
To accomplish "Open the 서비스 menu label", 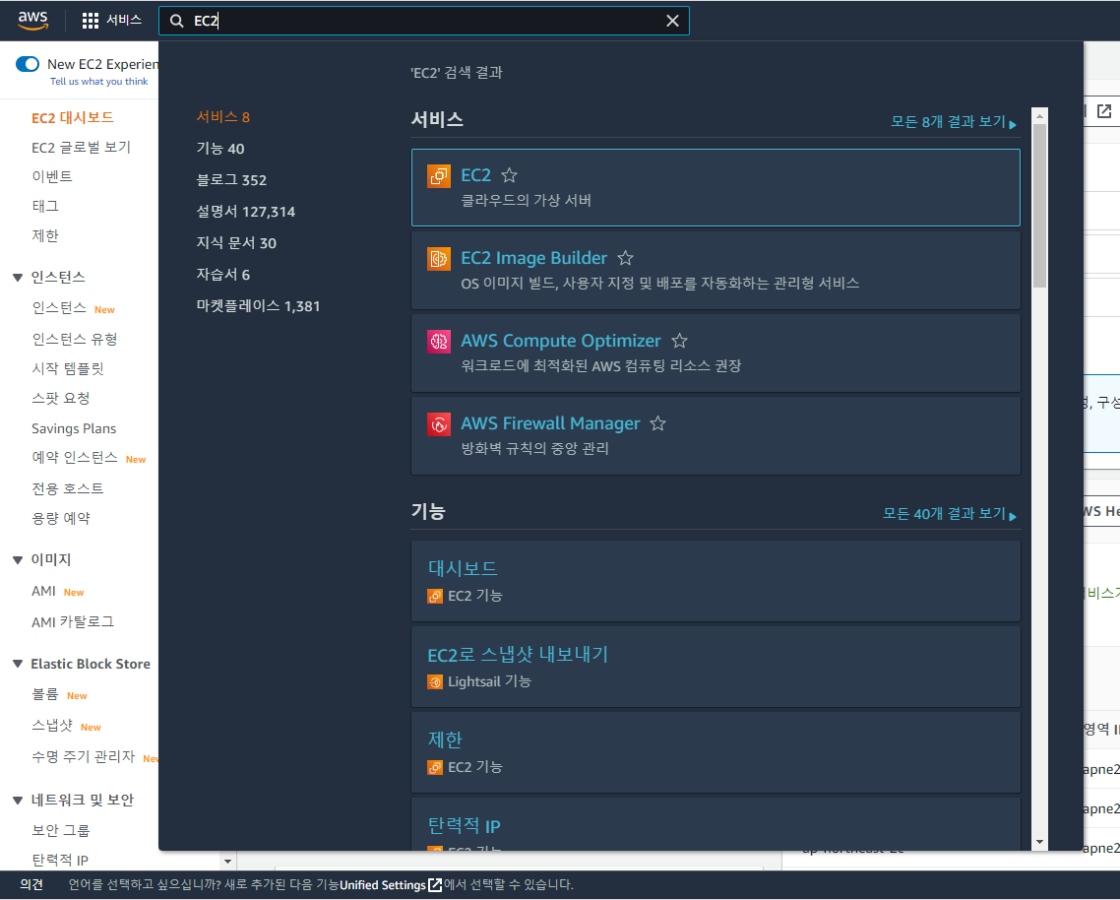I will pyautogui.click(x=124, y=20).
